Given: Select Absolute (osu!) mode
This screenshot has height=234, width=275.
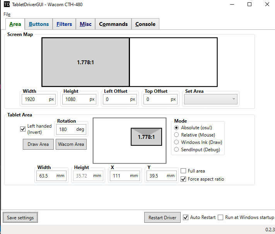Looking at the screenshot, I should (x=176, y=128).
